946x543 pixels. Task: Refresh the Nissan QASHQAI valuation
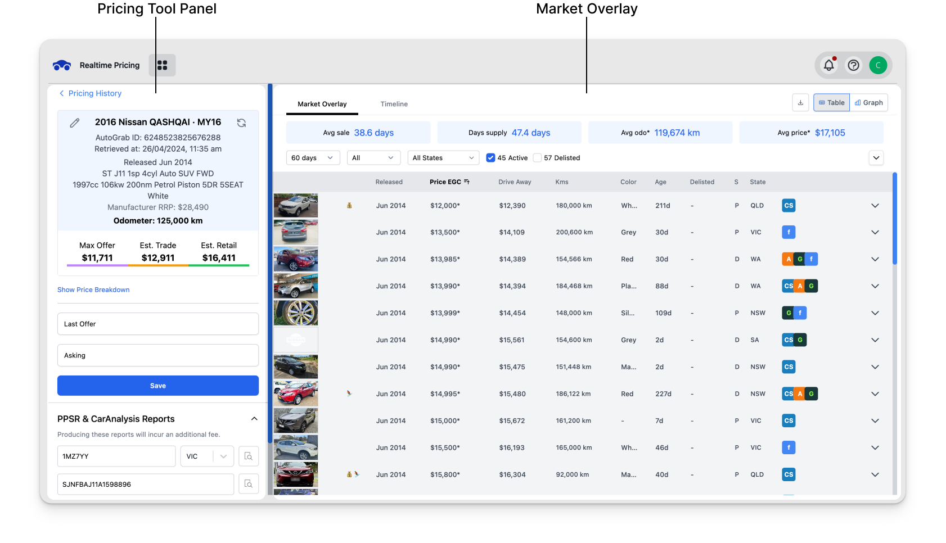[x=241, y=123]
